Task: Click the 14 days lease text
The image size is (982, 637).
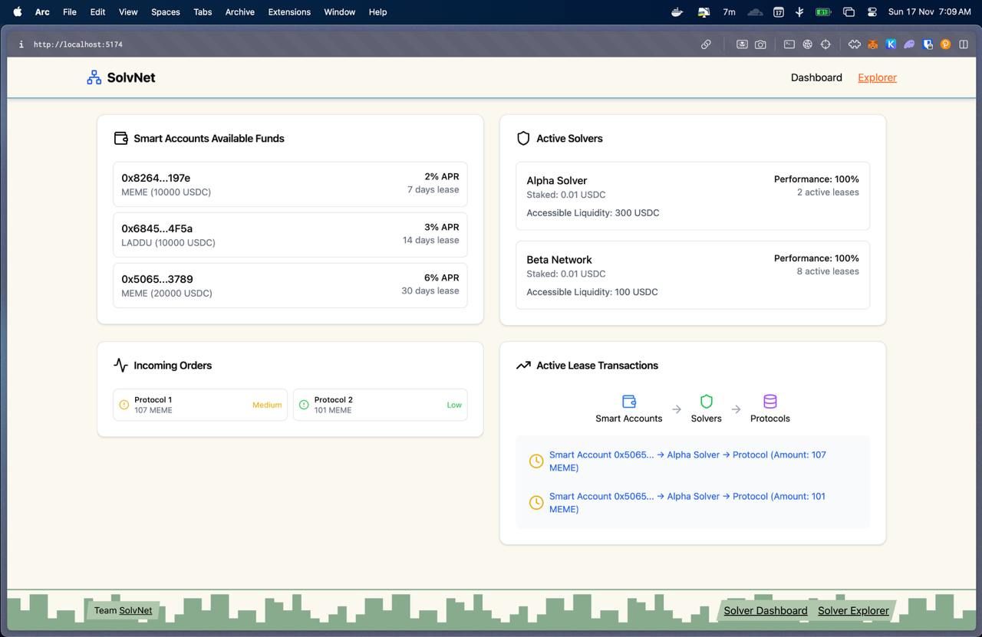Action: (x=430, y=240)
